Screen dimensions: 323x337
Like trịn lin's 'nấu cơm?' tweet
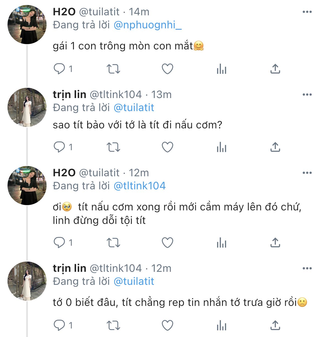(168, 147)
